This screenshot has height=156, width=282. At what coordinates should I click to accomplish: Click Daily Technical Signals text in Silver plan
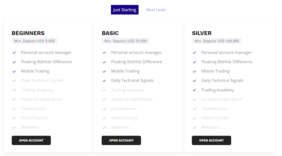(x=222, y=80)
